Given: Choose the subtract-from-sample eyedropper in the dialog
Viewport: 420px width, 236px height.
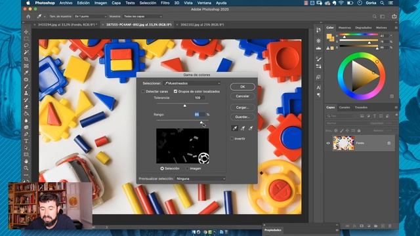Looking at the screenshot, I should pyautogui.click(x=251, y=128).
